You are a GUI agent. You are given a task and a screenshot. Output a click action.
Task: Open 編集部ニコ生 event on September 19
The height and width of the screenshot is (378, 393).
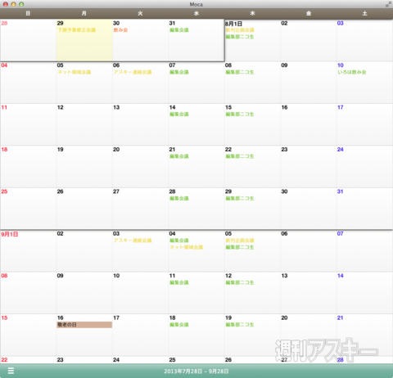point(240,325)
